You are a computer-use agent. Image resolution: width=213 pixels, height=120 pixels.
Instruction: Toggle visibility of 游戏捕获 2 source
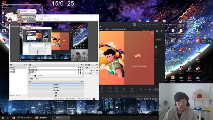tap(78, 72)
